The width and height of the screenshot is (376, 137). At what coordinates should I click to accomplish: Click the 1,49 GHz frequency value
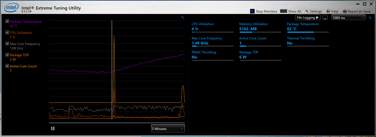coord(200,43)
